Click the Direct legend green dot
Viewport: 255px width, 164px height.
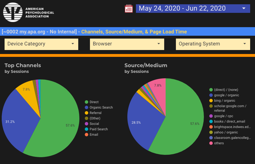86,102
